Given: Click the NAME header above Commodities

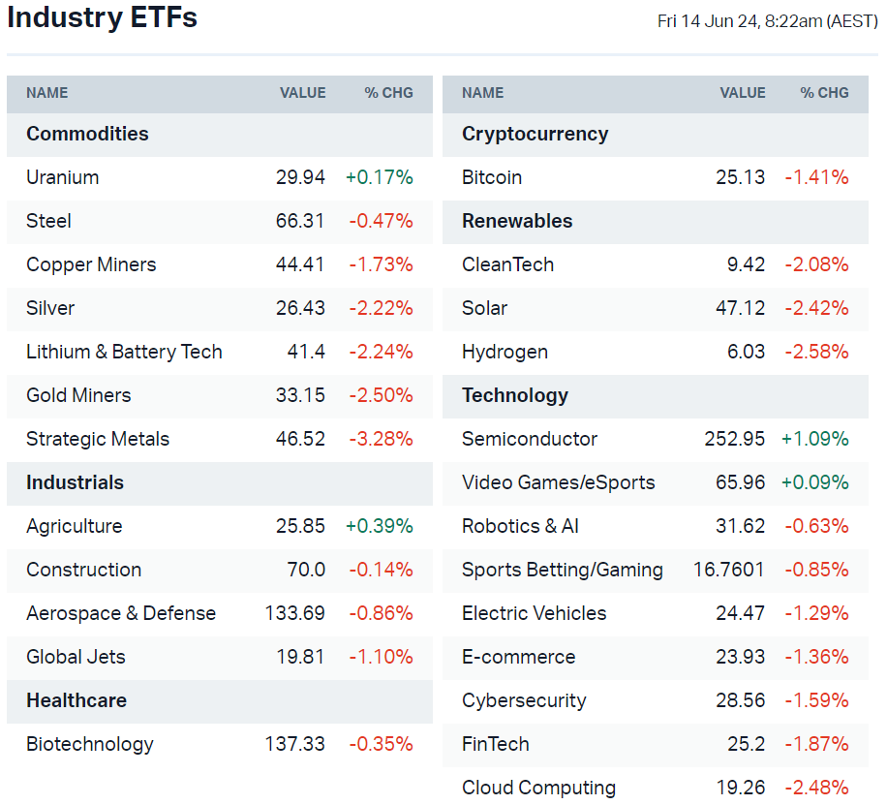Looking at the screenshot, I should (47, 93).
